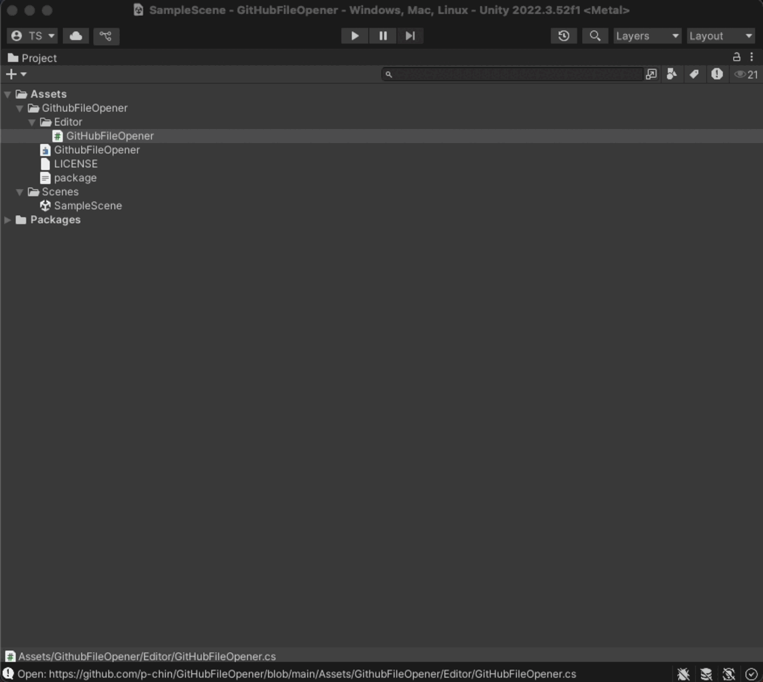Click Search by Import Log Type icon

click(717, 74)
